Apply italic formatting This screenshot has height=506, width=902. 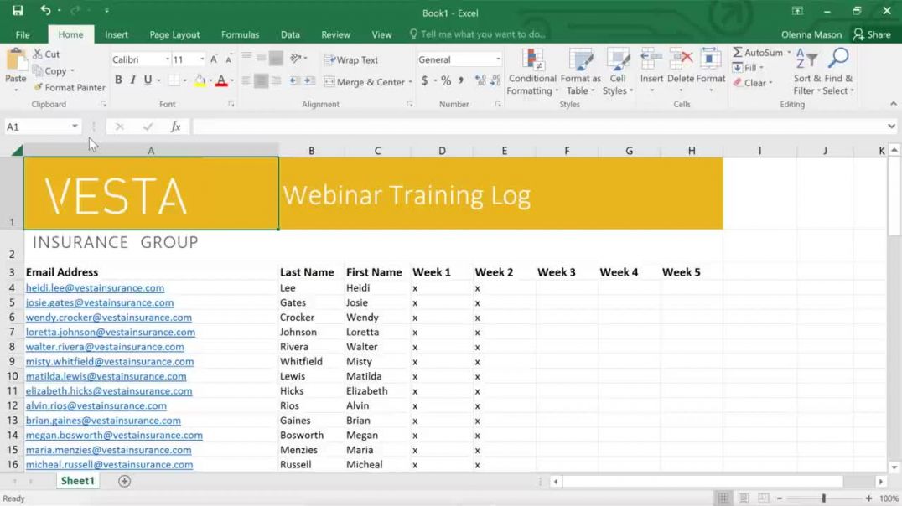click(133, 80)
